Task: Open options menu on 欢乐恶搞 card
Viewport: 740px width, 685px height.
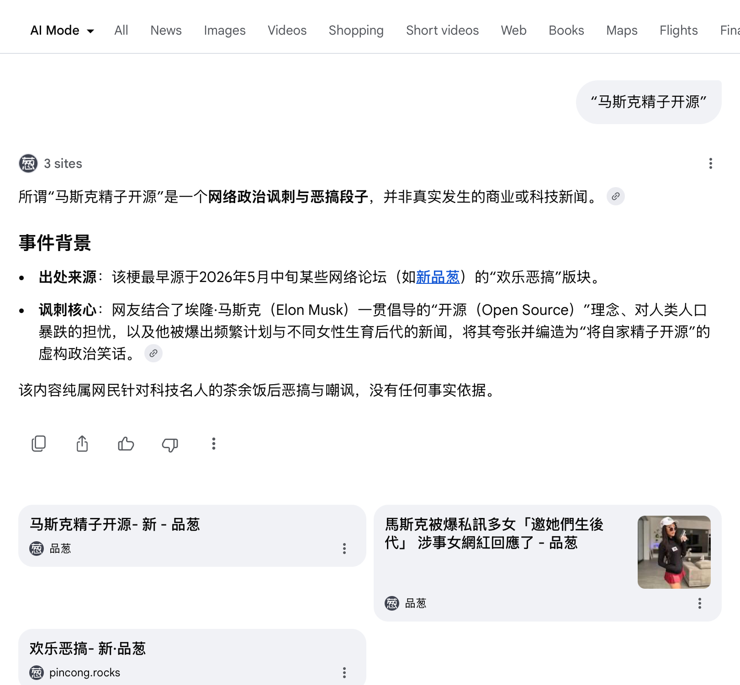Action: (344, 673)
